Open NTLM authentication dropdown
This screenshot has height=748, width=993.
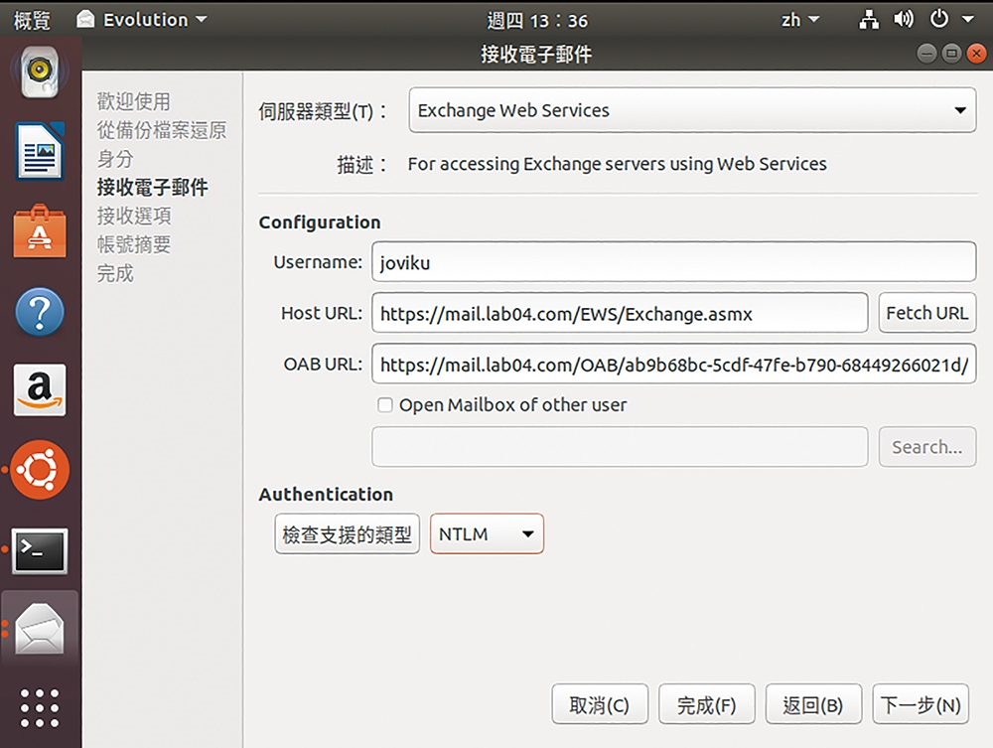pos(487,533)
